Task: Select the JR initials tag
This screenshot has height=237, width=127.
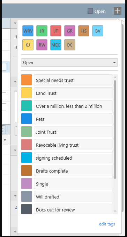Action: tap(42, 31)
